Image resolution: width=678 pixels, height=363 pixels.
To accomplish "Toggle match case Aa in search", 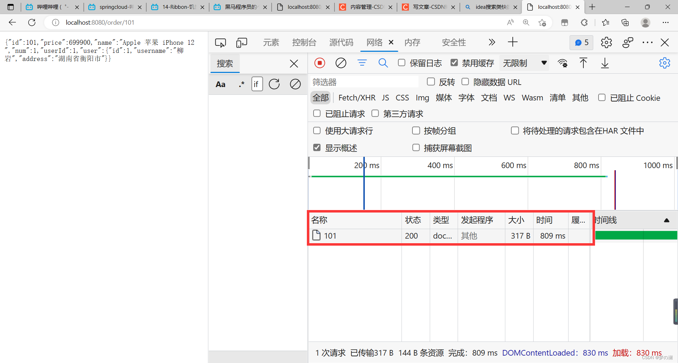I will point(220,84).
